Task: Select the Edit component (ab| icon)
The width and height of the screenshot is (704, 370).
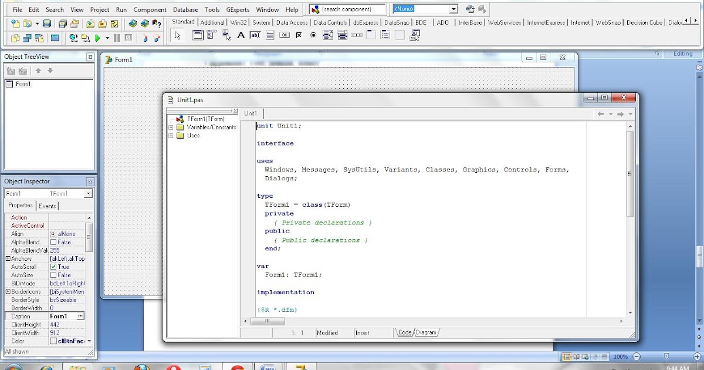Action: [255, 35]
